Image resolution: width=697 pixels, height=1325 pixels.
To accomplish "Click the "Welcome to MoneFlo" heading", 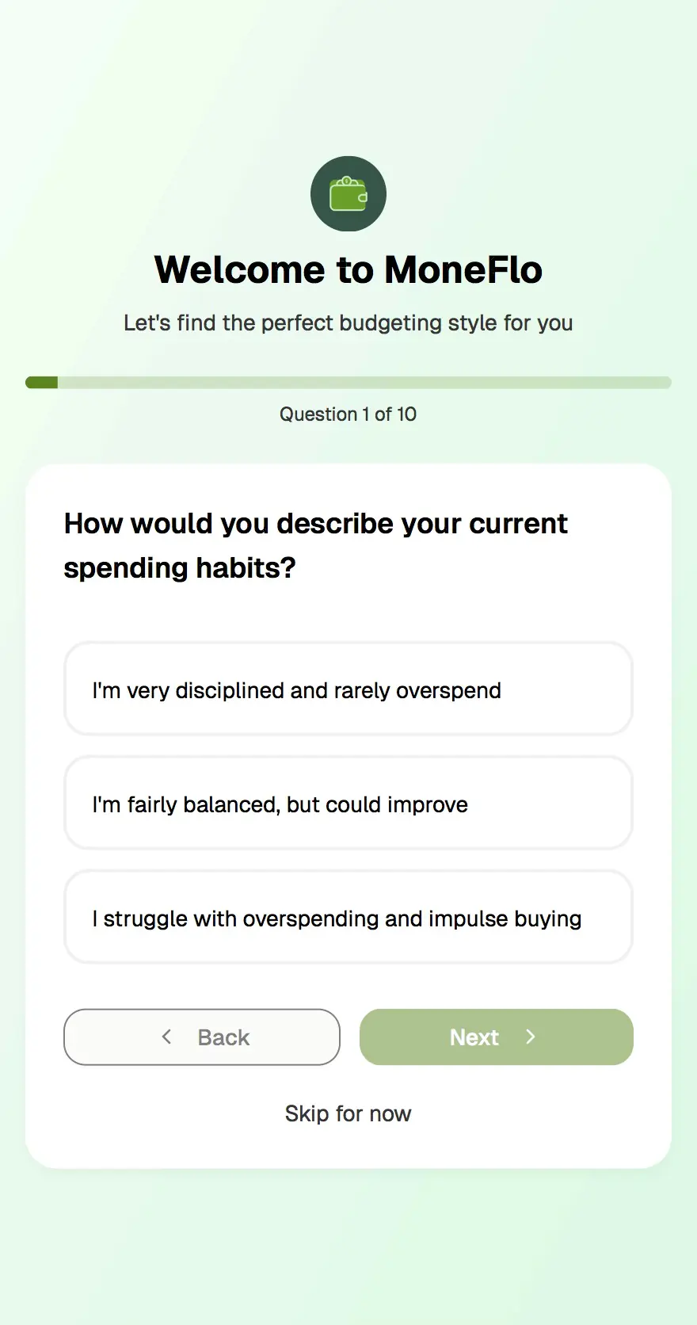I will point(348,269).
